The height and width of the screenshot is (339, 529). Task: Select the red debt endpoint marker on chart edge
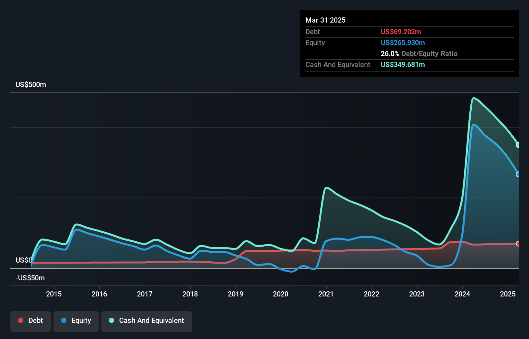tap(518, 244)
